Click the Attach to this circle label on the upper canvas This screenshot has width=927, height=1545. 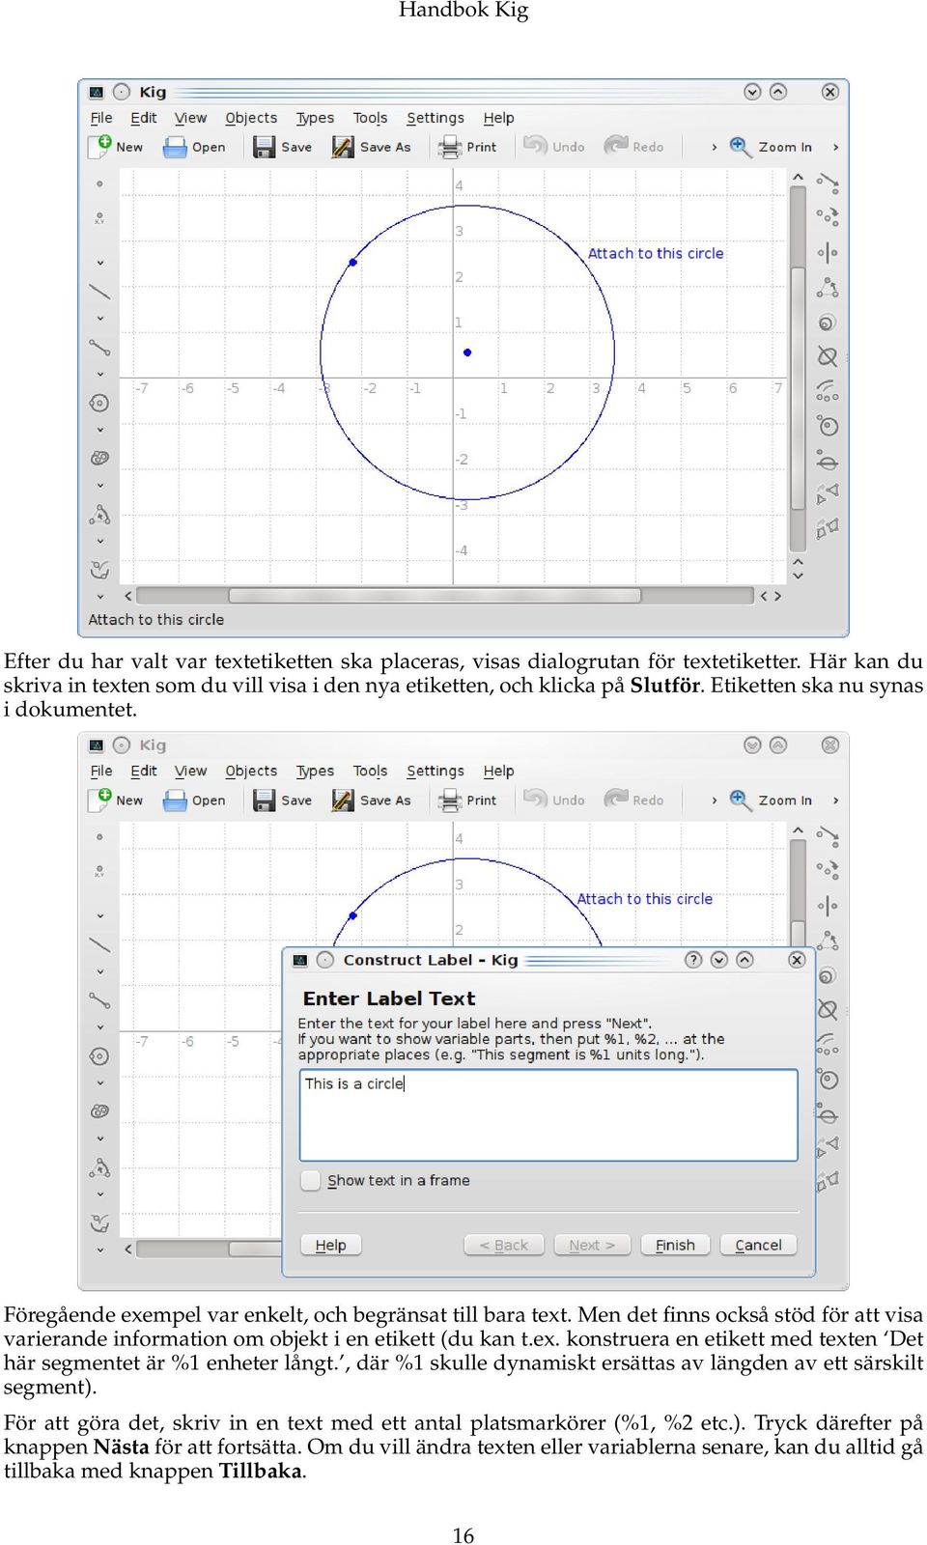tap(656, 253)
